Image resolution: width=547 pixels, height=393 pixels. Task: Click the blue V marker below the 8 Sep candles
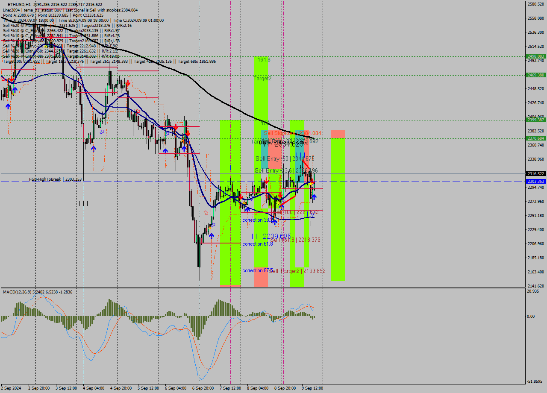(x=312, y=214)
